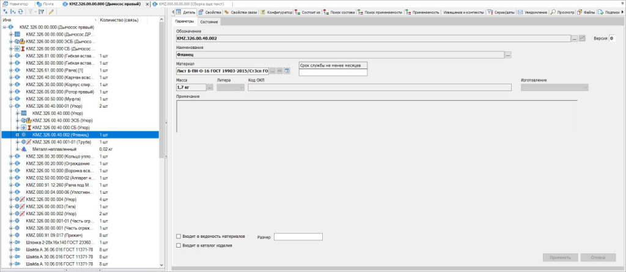Click the refresh tree icon in toolbar
Viewport: 626px width, 272px height.
pyautogui.click(x=22, y=12)
